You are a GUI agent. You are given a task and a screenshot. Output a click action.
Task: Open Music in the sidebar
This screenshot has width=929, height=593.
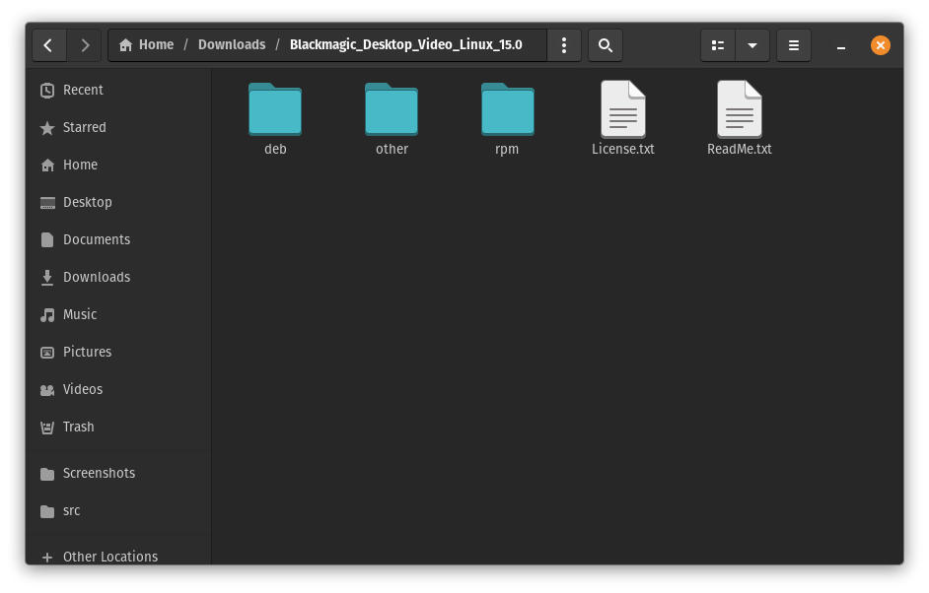pos(118,314)
